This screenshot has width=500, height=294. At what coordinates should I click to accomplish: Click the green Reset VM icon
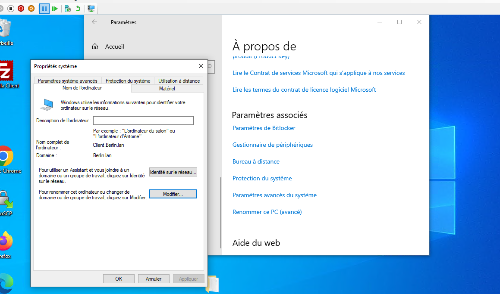pos(55,9)
